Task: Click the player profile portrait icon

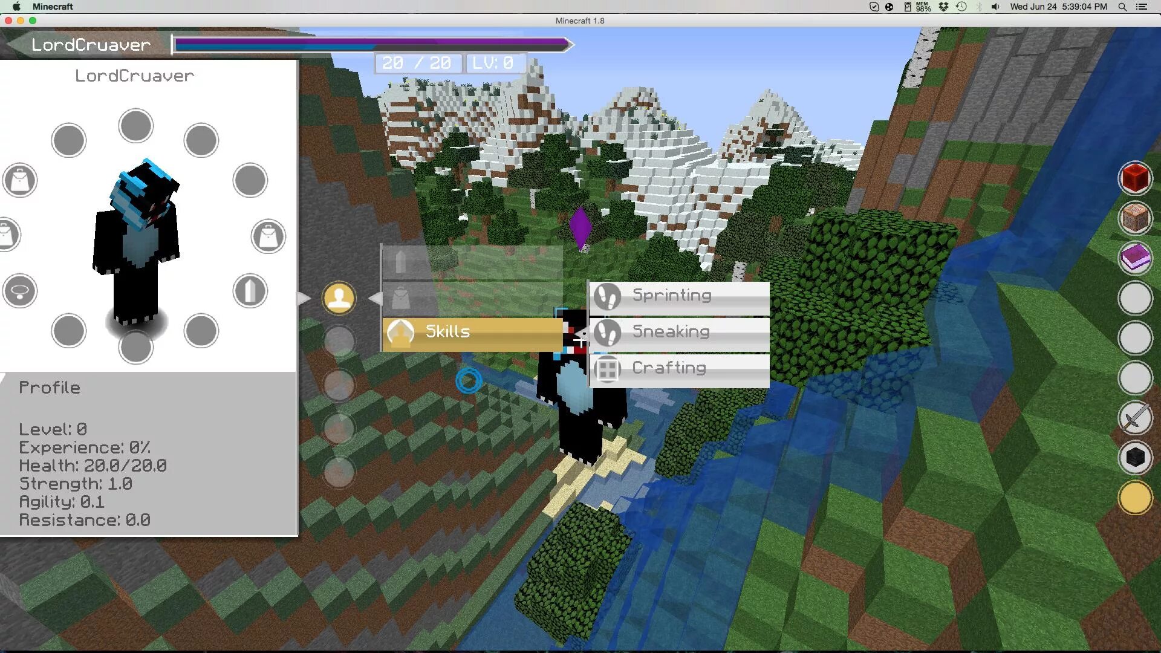Action: pyautogui.click(x=339, y=298)
